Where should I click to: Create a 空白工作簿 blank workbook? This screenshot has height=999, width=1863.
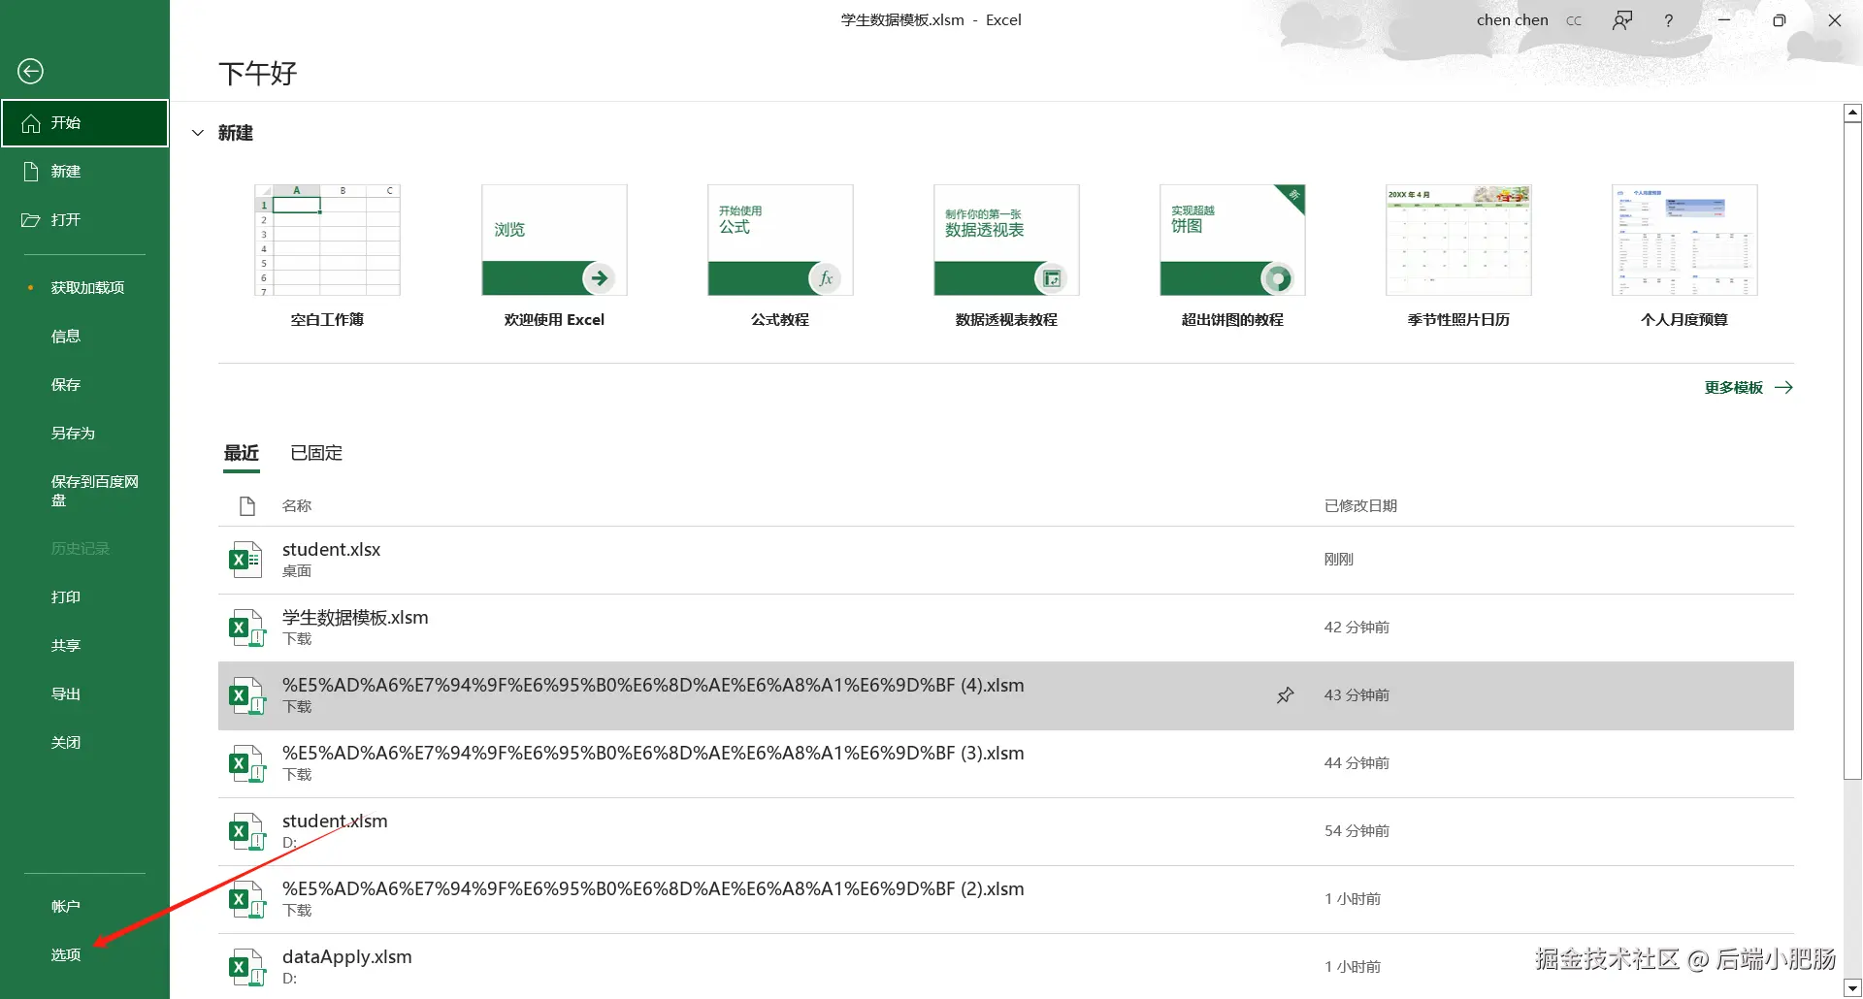tap(327, 256)
